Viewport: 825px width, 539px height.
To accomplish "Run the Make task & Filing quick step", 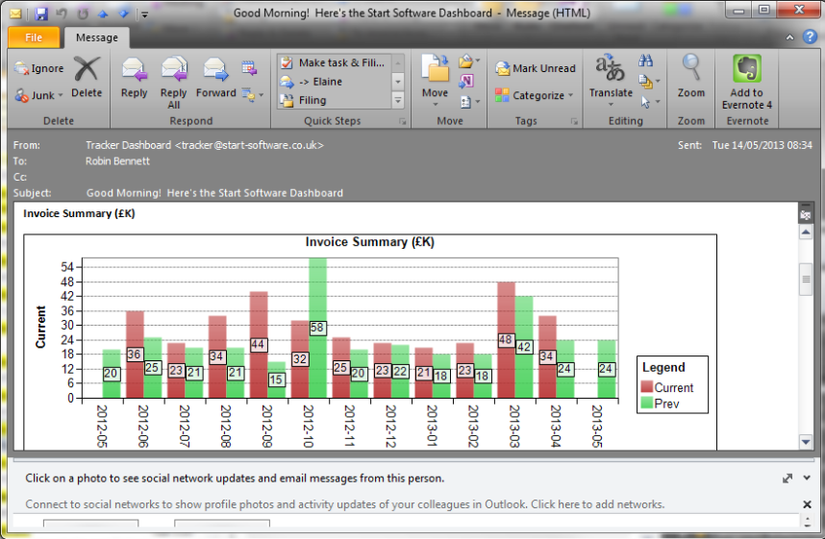I will 335,62.
